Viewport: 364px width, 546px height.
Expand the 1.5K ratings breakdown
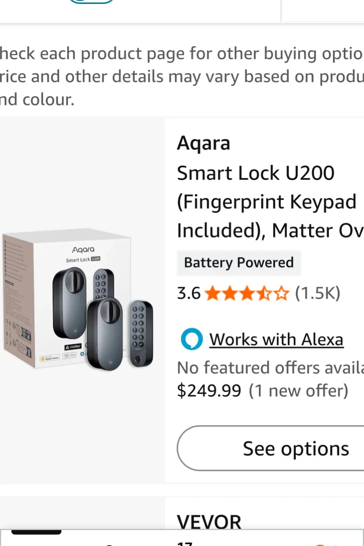point(318,293)
